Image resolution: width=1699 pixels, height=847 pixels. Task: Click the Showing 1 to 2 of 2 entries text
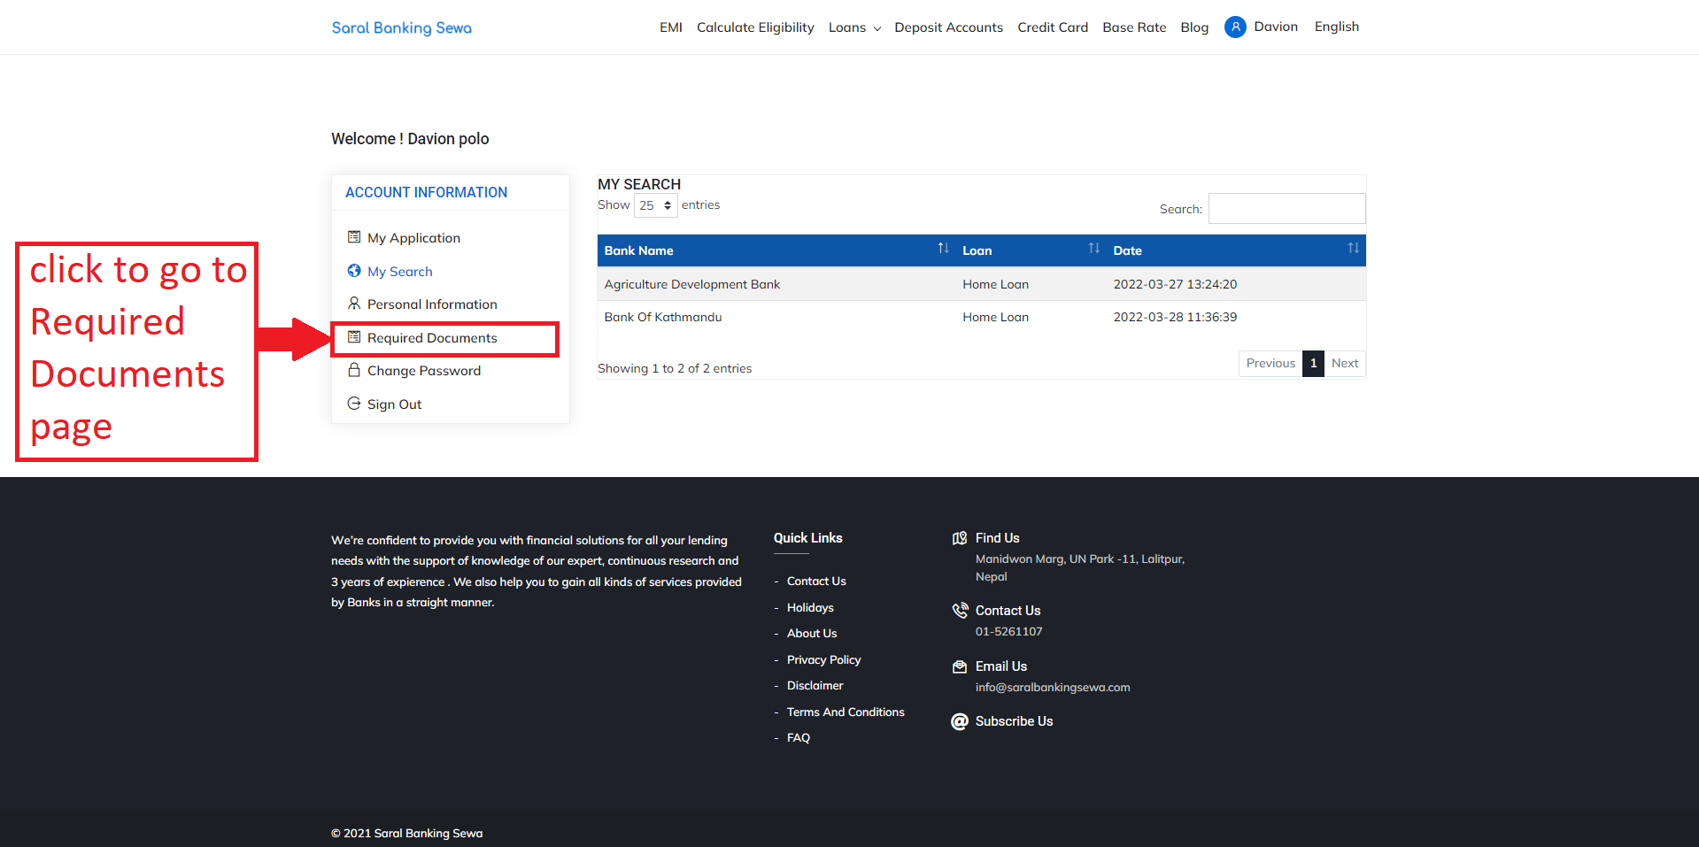tap(675, 368)
